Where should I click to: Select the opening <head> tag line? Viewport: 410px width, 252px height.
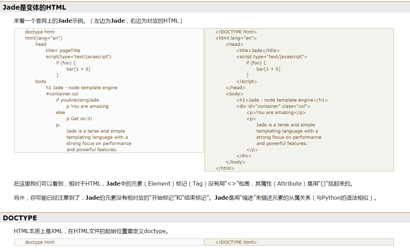click(x=234, y=44)
